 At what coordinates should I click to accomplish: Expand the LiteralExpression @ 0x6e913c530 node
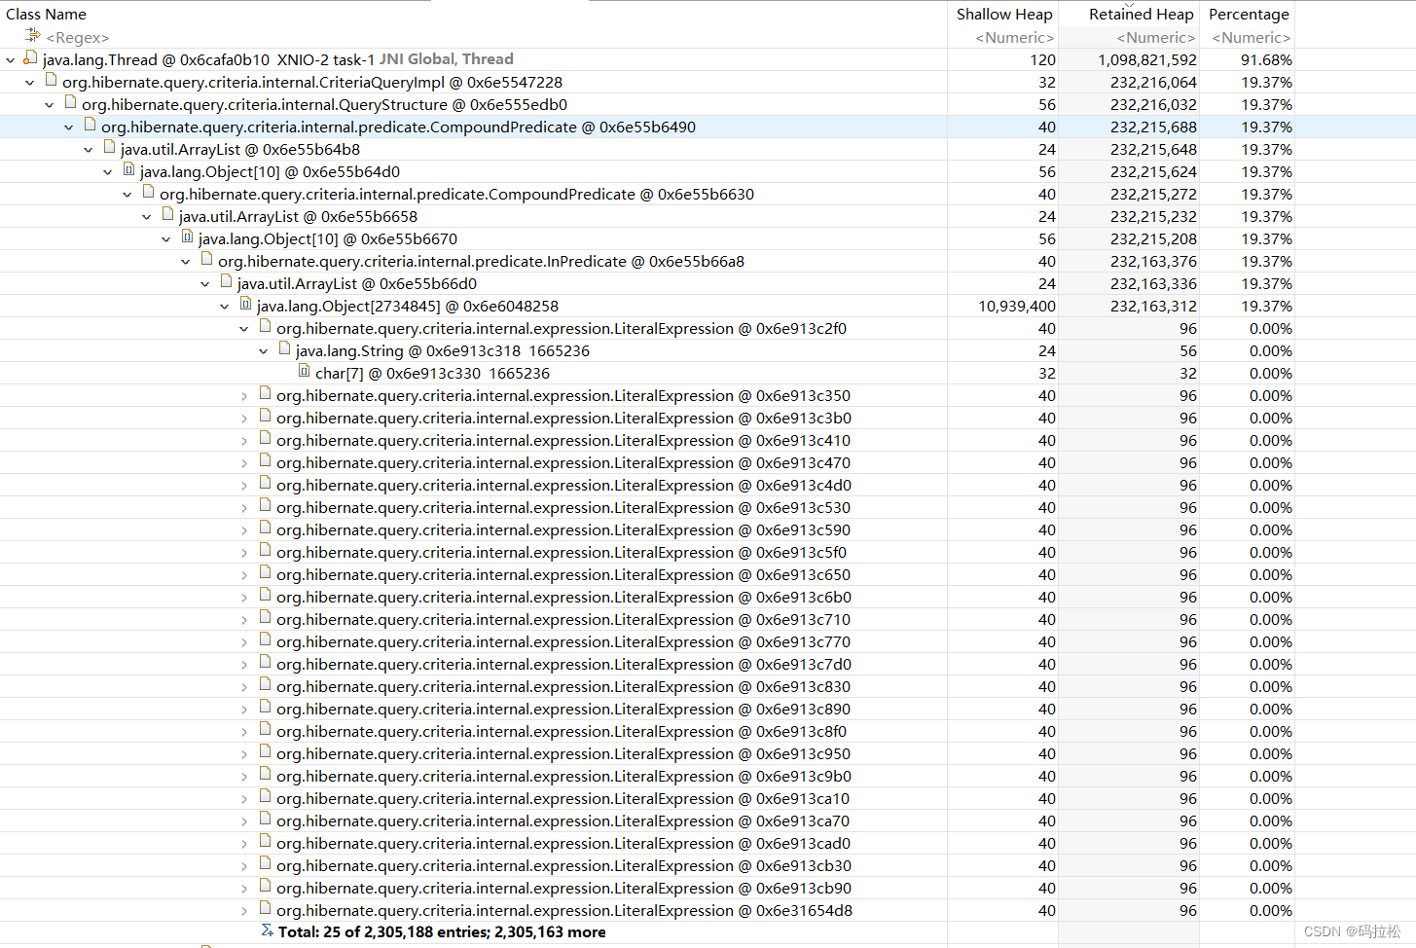(244, 508)
